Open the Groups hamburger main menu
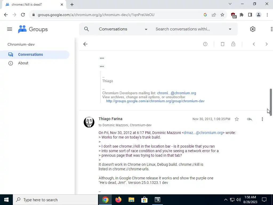The image size is (273, 205). [x=10, y=29]
